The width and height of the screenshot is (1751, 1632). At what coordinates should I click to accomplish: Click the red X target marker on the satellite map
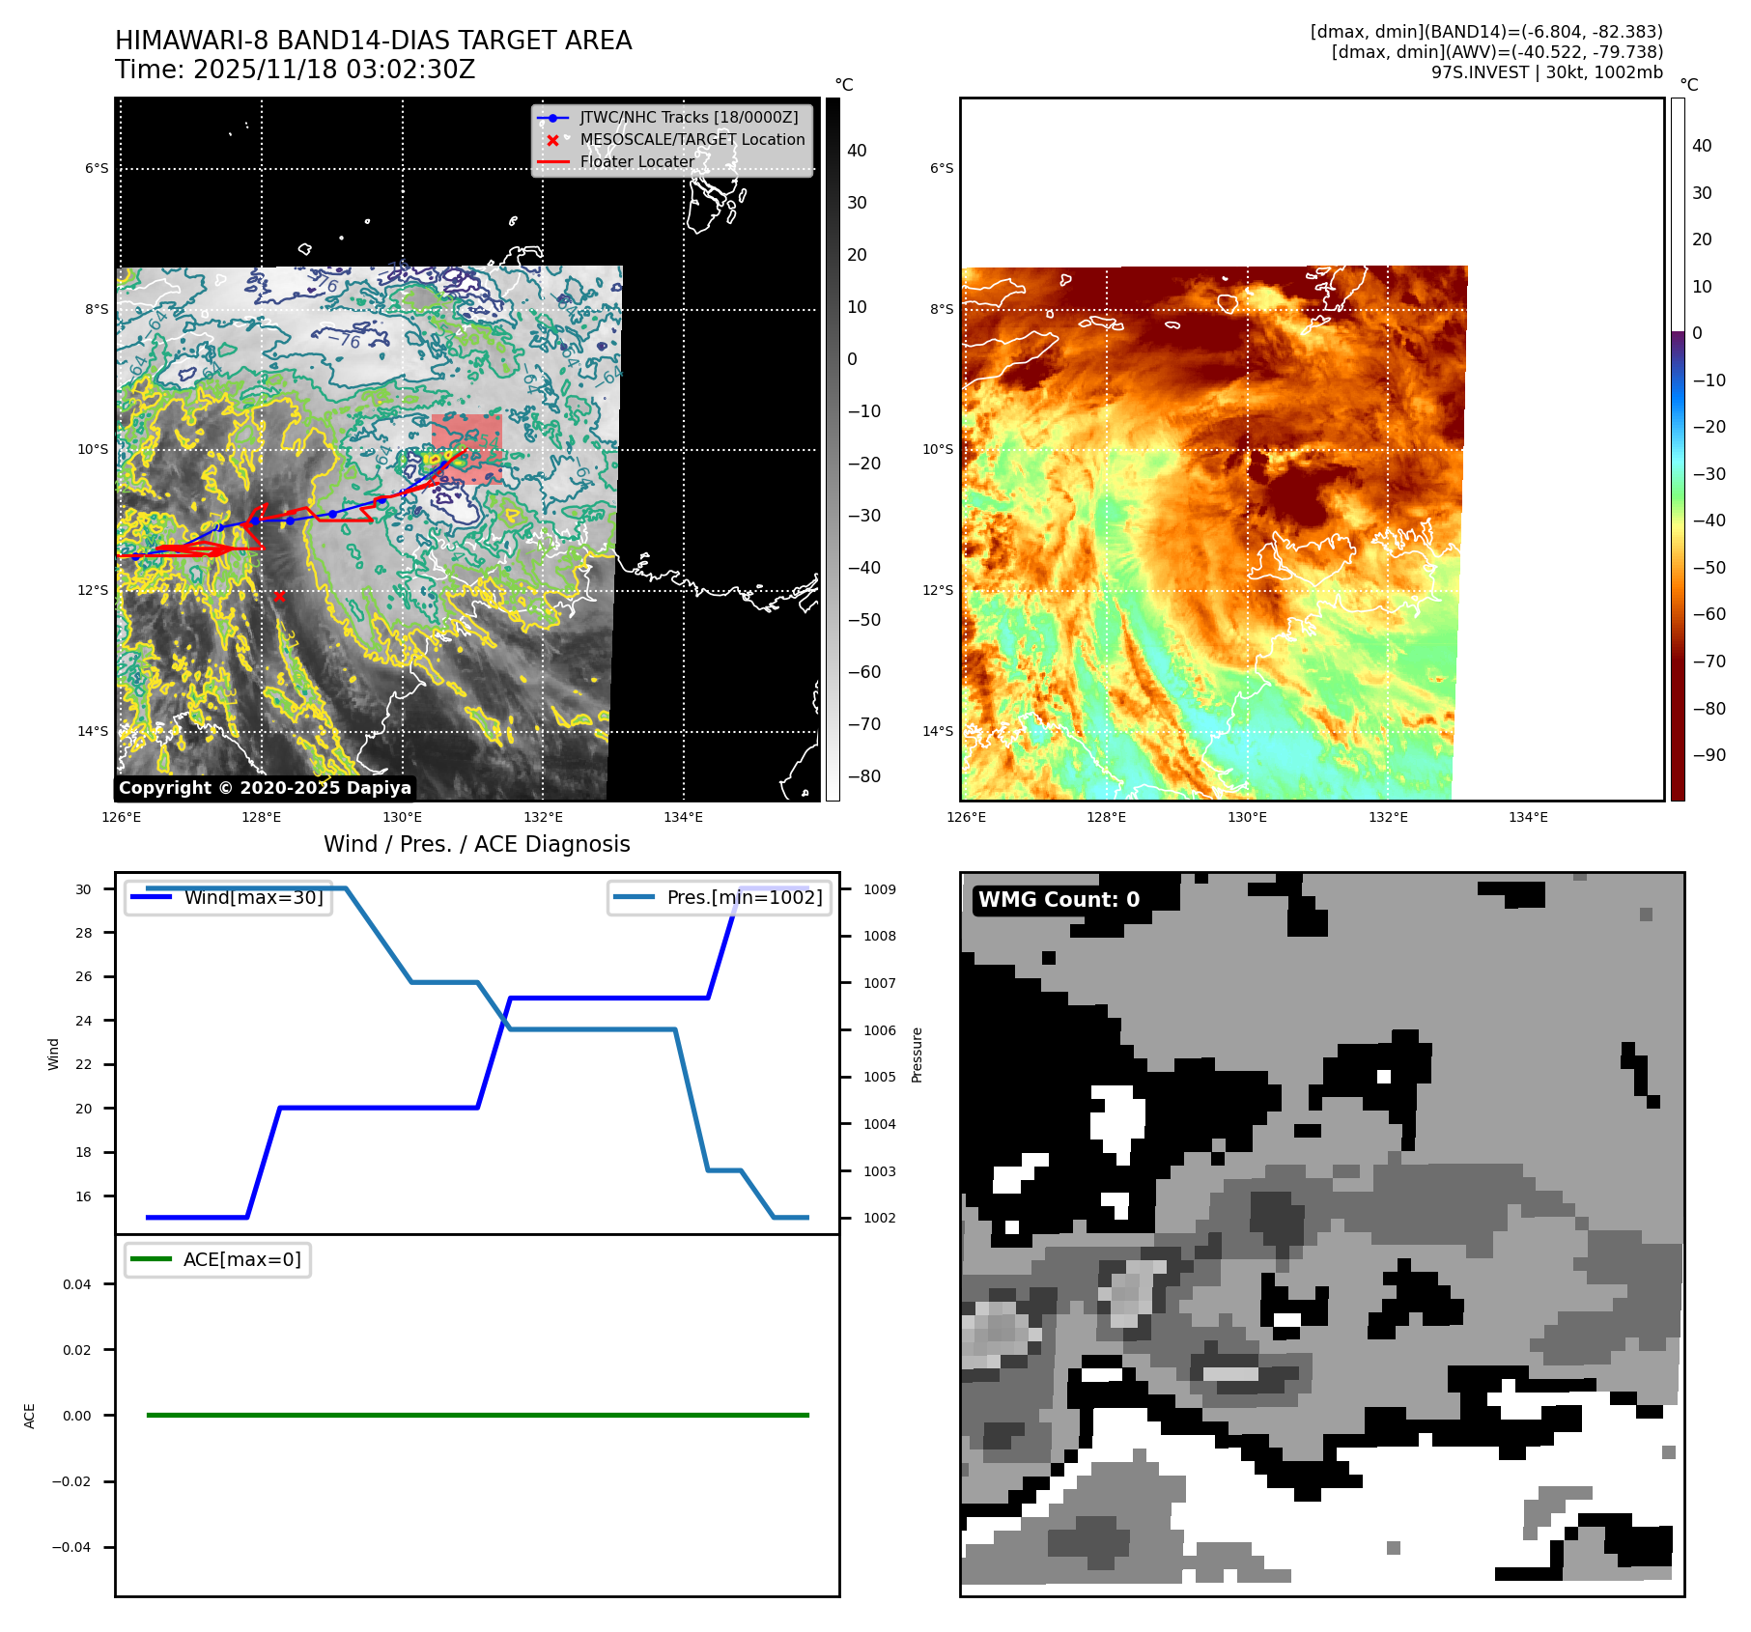[279, 597]
